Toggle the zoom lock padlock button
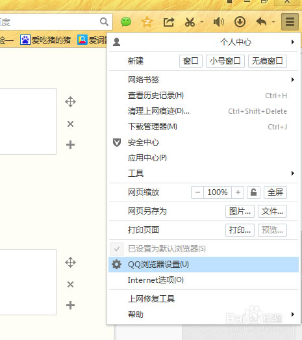Screen dimensions: 302x340 click(253, 192)
